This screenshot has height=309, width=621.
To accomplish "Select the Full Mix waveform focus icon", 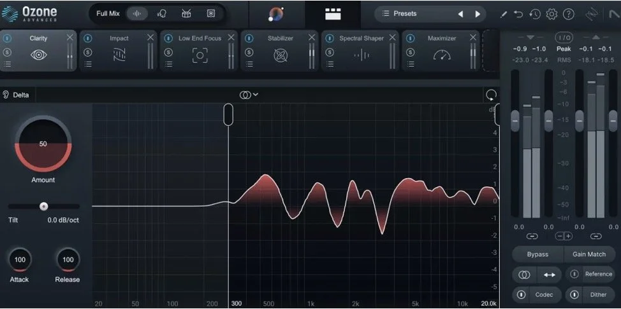I will pyautogui.click(x=137, y=13).
